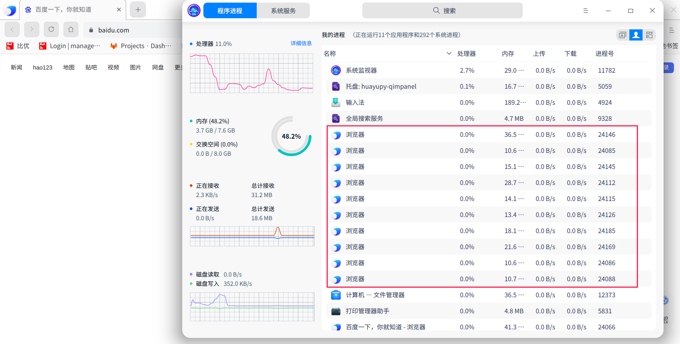Open the Login | manage bookmark
This screenshot has height=344, width=680.
tap(70, 46)
